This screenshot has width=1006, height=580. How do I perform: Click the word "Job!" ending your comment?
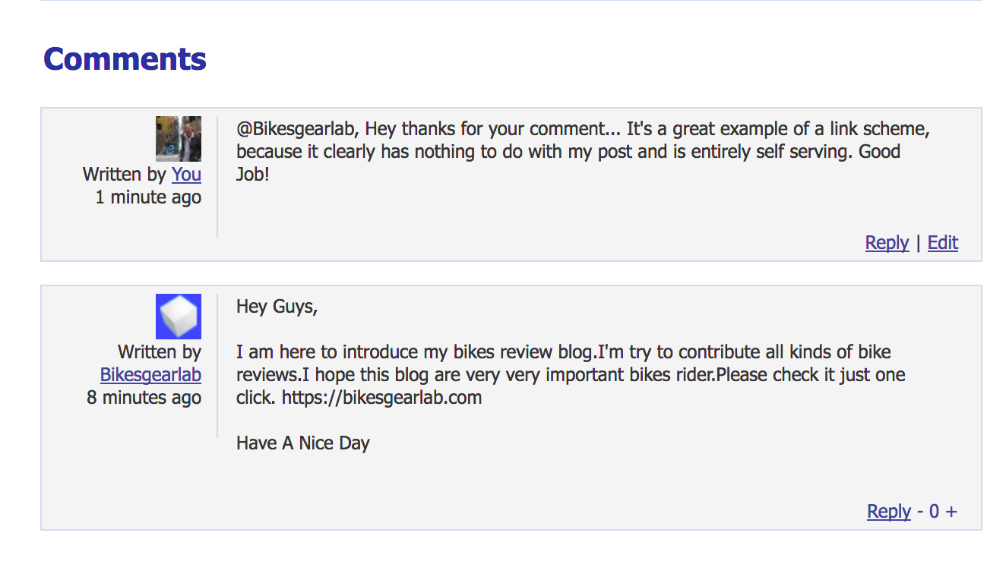pyautogui.click(x=253, y=175)
